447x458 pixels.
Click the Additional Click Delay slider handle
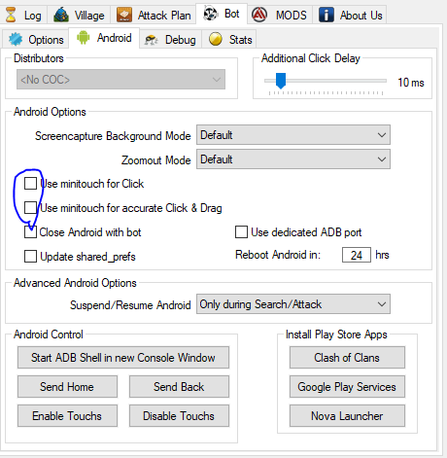click(281, 81)
